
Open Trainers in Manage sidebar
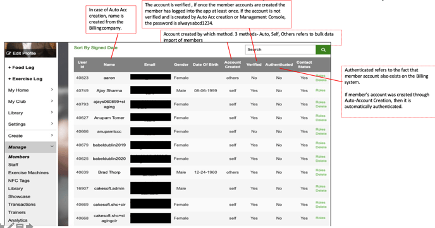pyautogui.click(x=16, y=212)
